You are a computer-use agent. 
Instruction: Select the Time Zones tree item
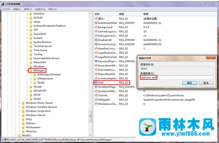(x=40, y=50)
